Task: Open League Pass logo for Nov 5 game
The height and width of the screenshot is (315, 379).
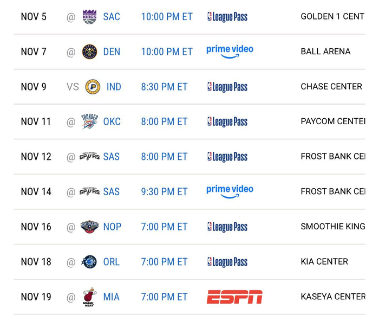Action: click(227, 17)
